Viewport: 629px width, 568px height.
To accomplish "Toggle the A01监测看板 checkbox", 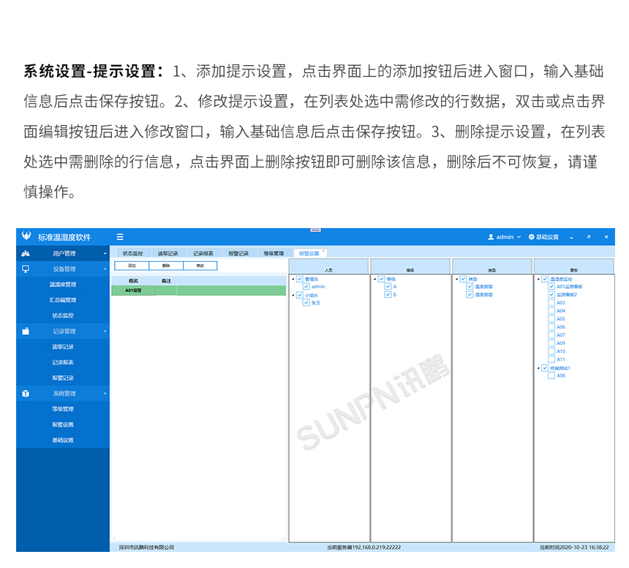I will coord(551,287).
